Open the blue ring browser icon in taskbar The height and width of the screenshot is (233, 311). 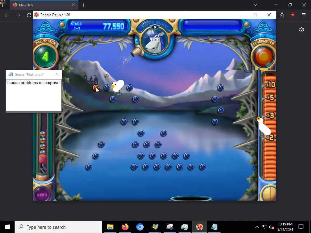pos(140,227)
